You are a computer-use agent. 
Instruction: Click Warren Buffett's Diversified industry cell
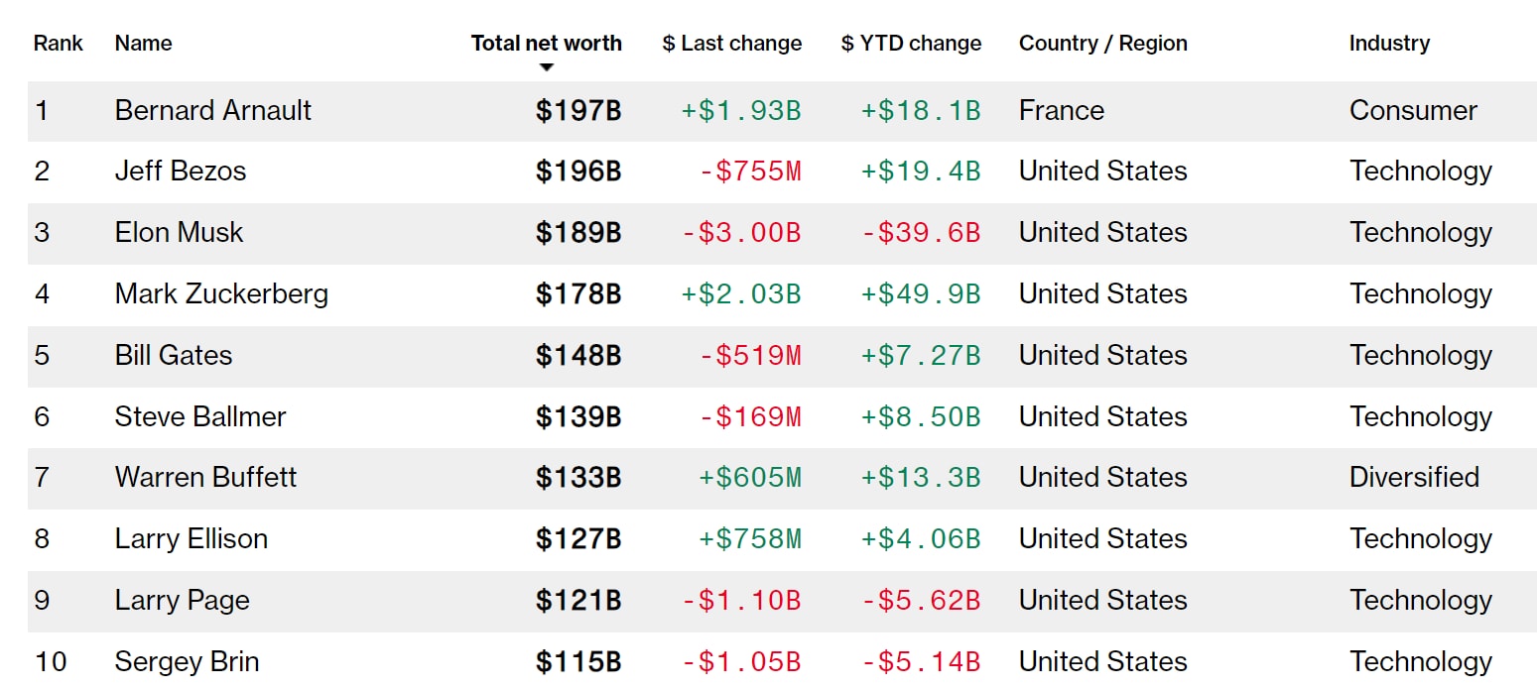(x=1413, y=478)
